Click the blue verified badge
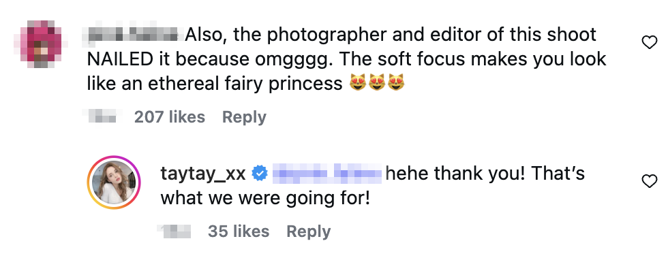Viewport: 668px width, 256px height. pyautogui.click(x=260, y=174)
